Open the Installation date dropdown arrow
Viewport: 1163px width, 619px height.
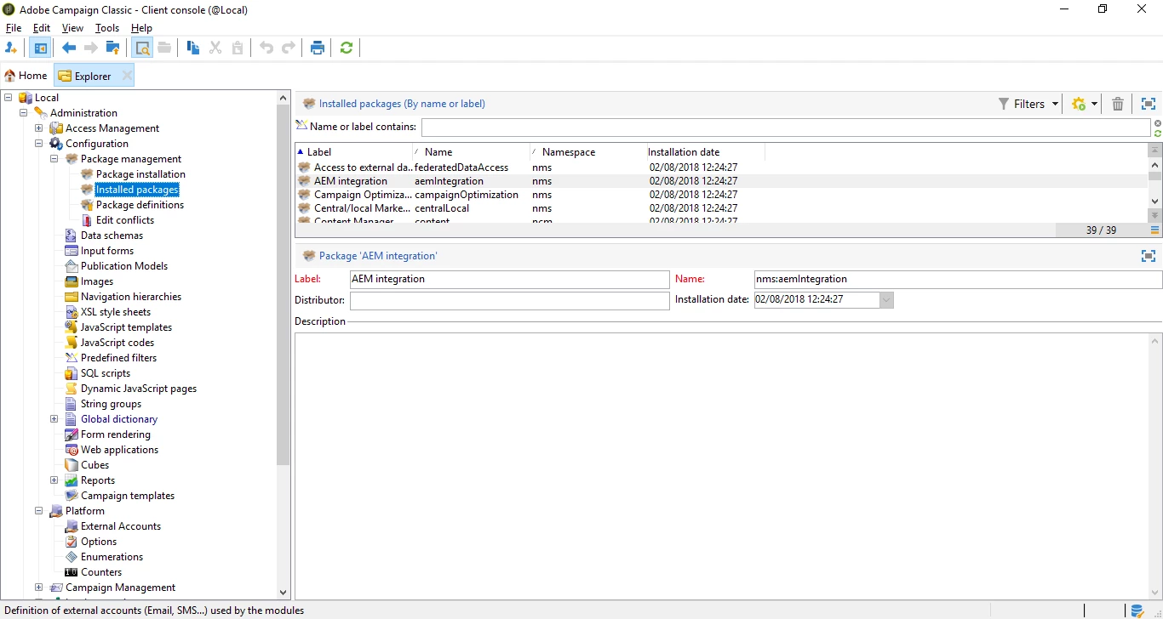tap(886, 300)
